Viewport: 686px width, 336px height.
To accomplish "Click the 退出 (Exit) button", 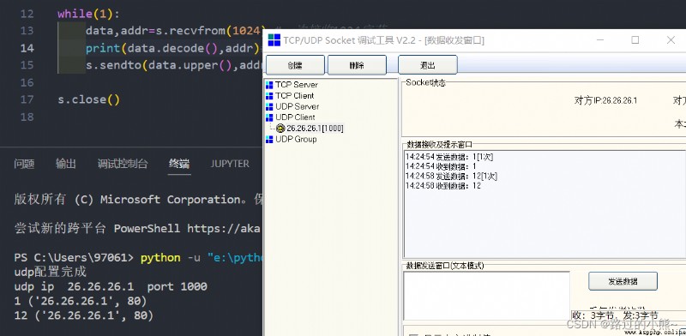I will click(427, 65).
